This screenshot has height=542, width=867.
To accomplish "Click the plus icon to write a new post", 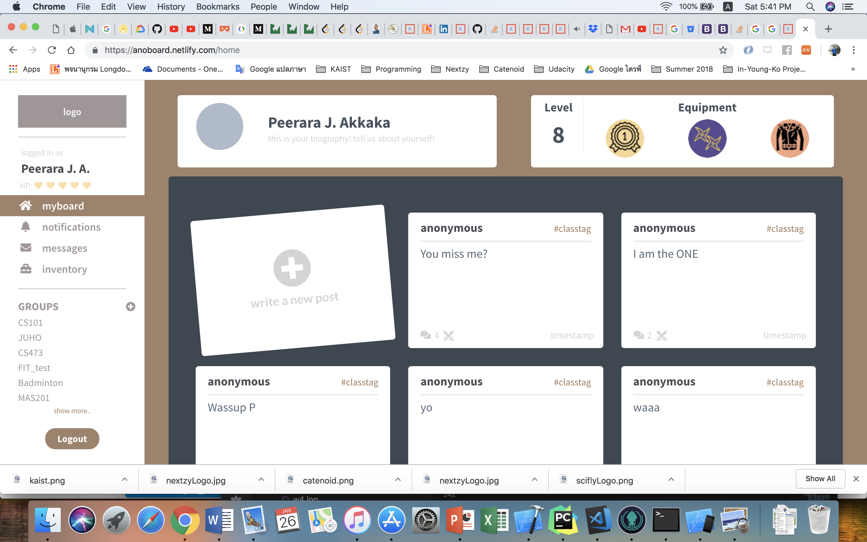I will [292, 268].
